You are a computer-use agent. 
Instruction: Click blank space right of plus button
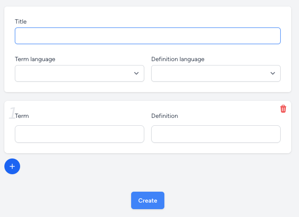click(x=131, y=167)
